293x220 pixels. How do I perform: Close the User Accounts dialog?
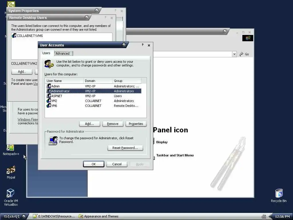tap(149, 45)
